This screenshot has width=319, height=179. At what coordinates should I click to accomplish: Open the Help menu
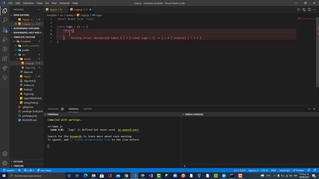[x=75, y=3]
